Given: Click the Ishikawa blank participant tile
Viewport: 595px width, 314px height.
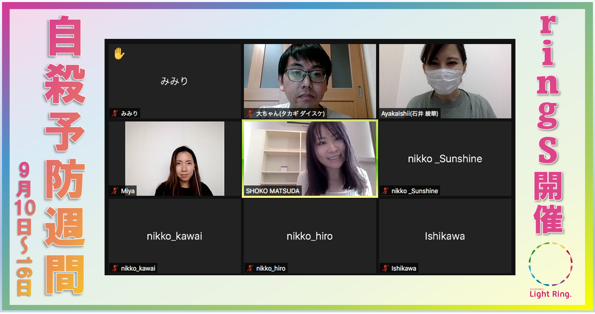Looking at the screenshot, I should coord(445,236).
